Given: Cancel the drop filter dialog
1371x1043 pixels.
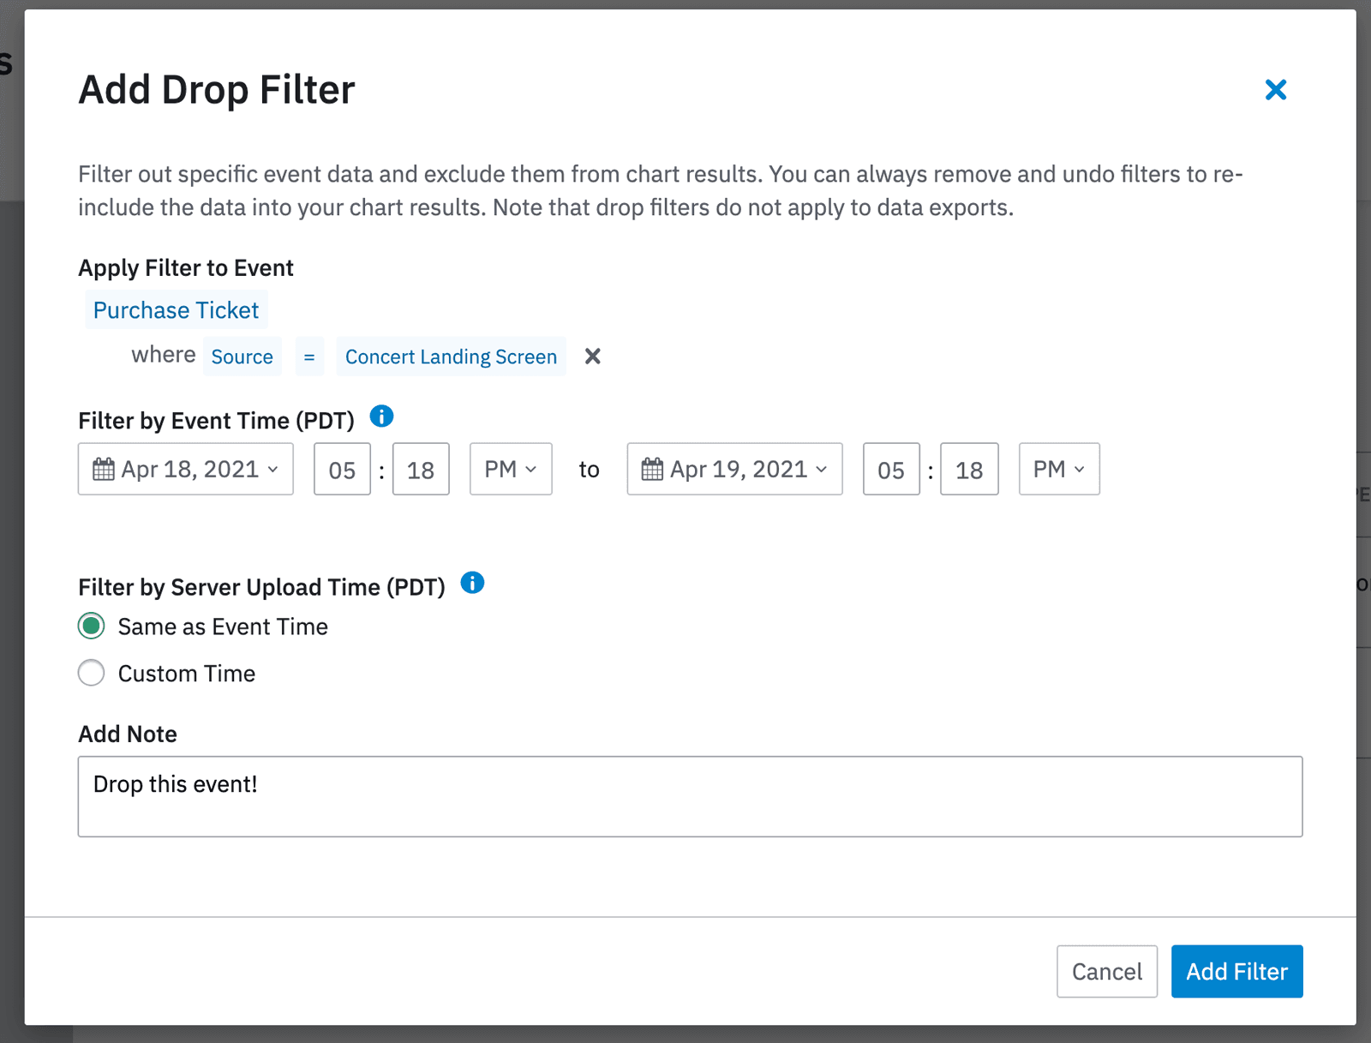Looking at the screenshot, I should [x=1106, y=971].
